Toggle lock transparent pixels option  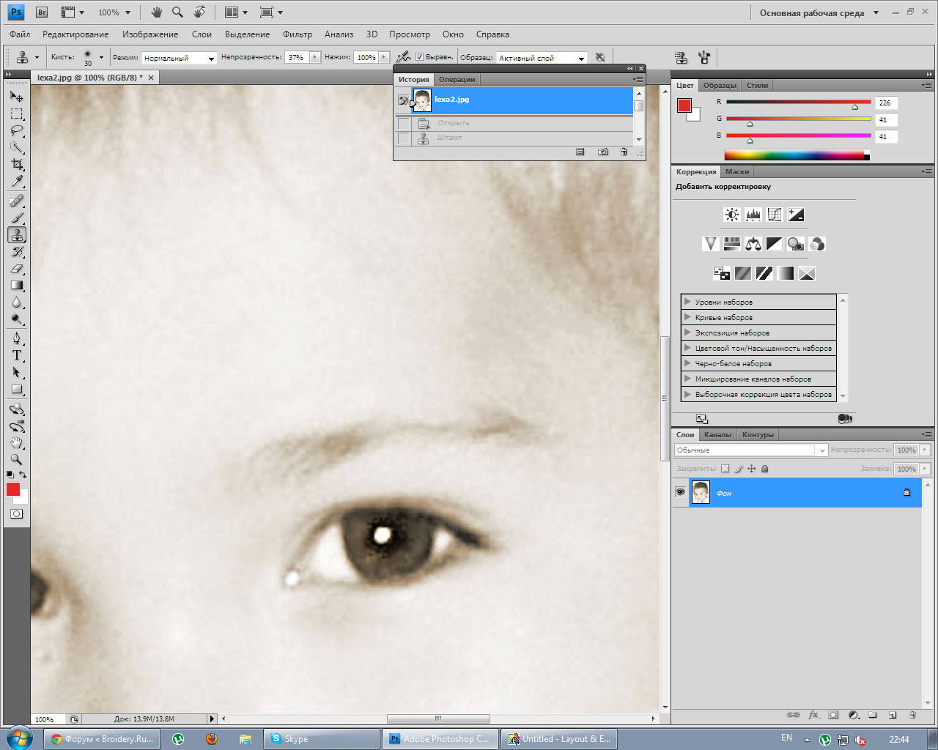[725, 469]
